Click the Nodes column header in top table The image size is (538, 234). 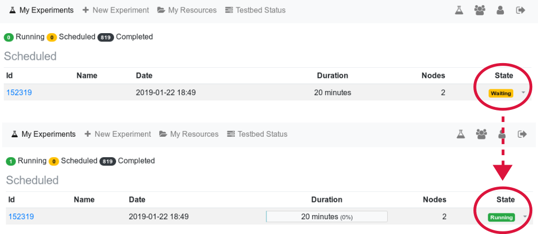click(x=433, y=76)
